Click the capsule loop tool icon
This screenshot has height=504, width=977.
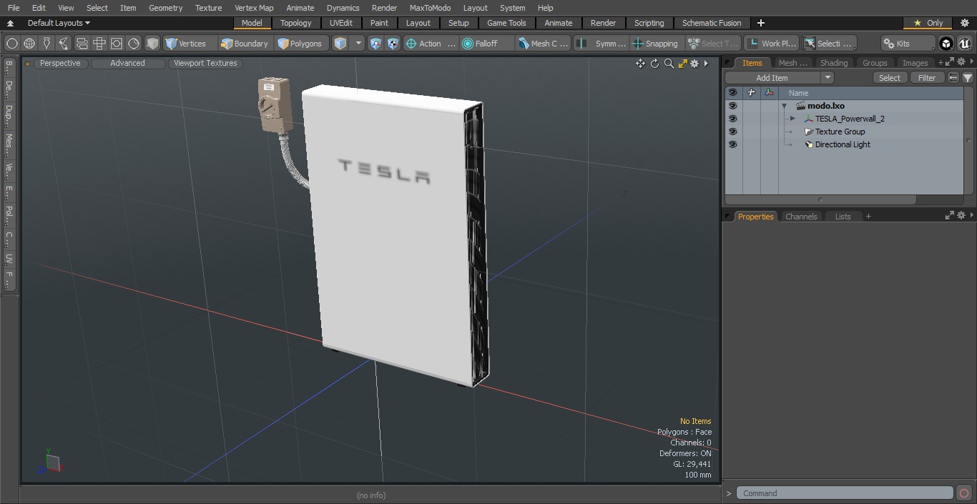point(82,44)
